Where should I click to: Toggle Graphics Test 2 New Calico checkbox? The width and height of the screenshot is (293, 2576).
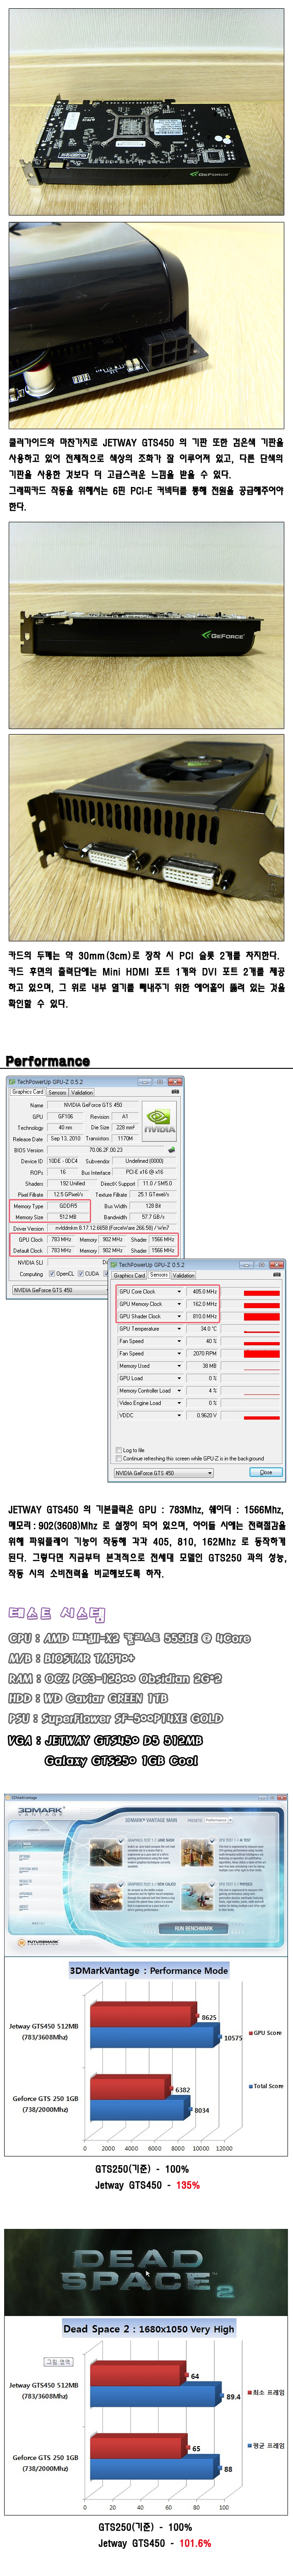pyautogui.click(x=120, y=1884)
